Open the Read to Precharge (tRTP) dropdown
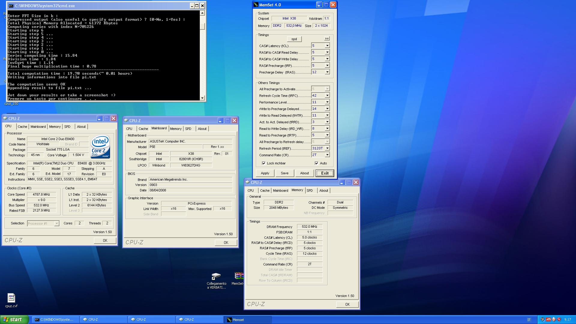576x324 pixels. [327, 135]
